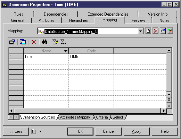Screen dimensions: 181x139
Task: Select the Time row Code cell
Action: click(91, 57)
